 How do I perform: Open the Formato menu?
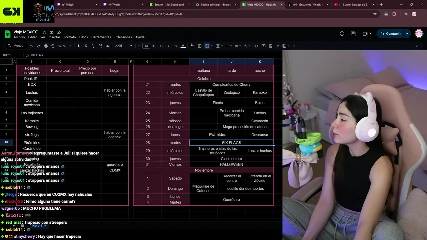tap(70, 37)
